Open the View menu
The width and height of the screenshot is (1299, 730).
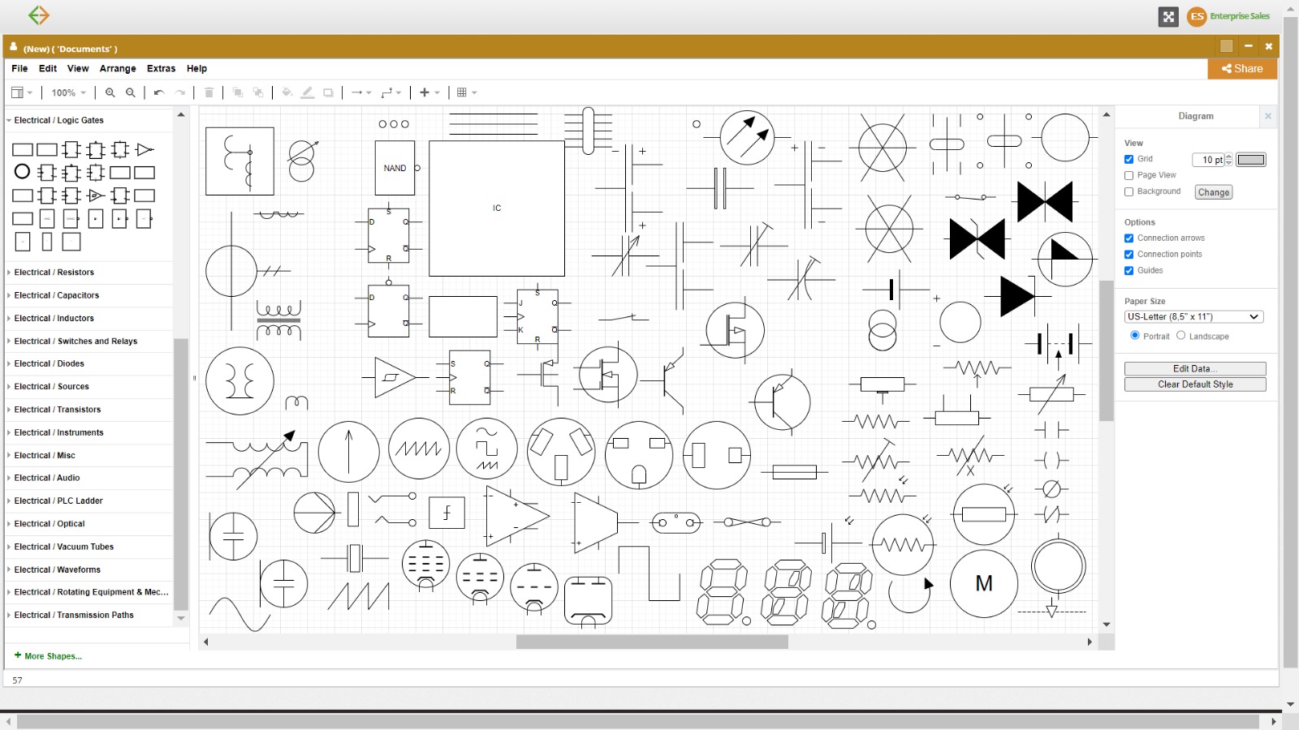[x=78, y=69]
